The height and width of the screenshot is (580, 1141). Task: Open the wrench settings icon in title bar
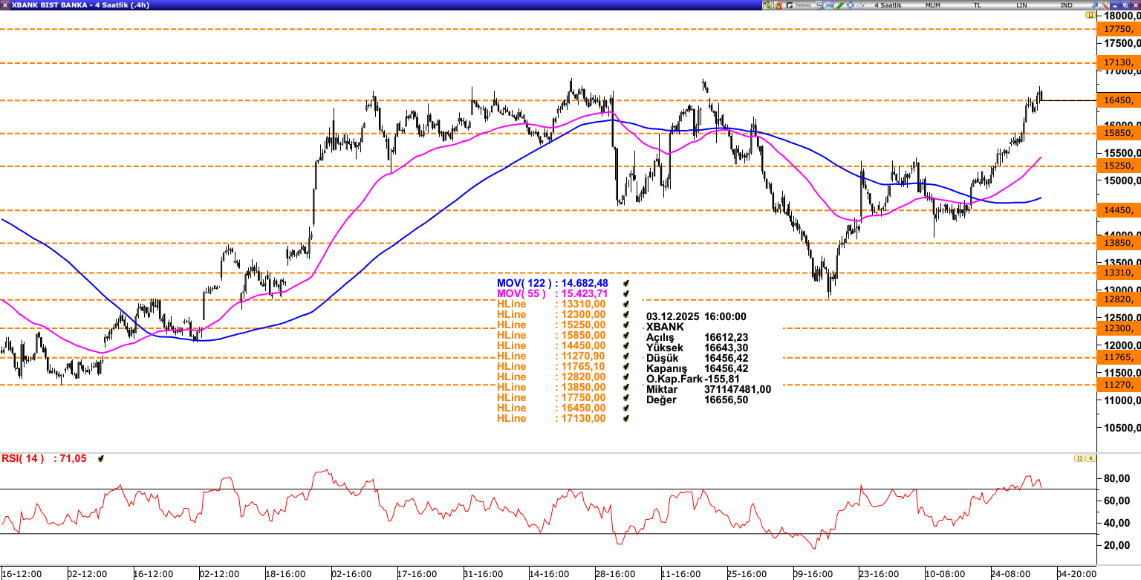(x=819, y=5)
